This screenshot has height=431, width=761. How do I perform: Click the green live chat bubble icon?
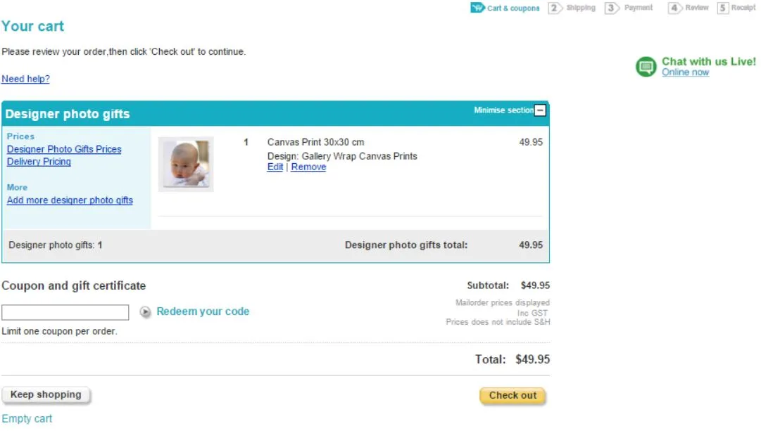pyautogui.click(x=646, y=67)
